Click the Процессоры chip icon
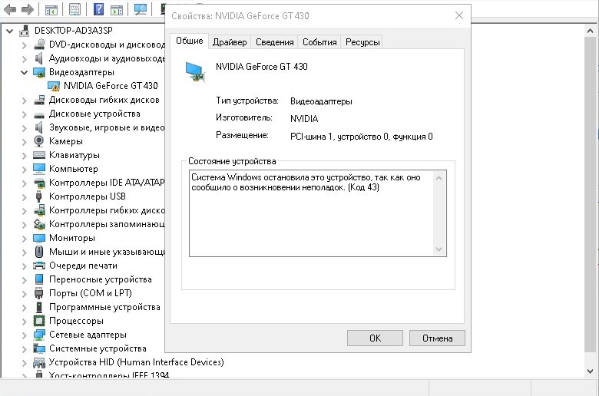 click(39, 321)
